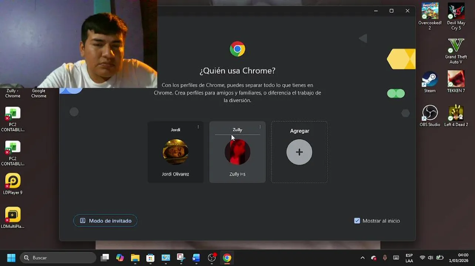This screenshot has height=266, width=475.
Task: Maximize the Chrome profile window
Action: (391, 11)
